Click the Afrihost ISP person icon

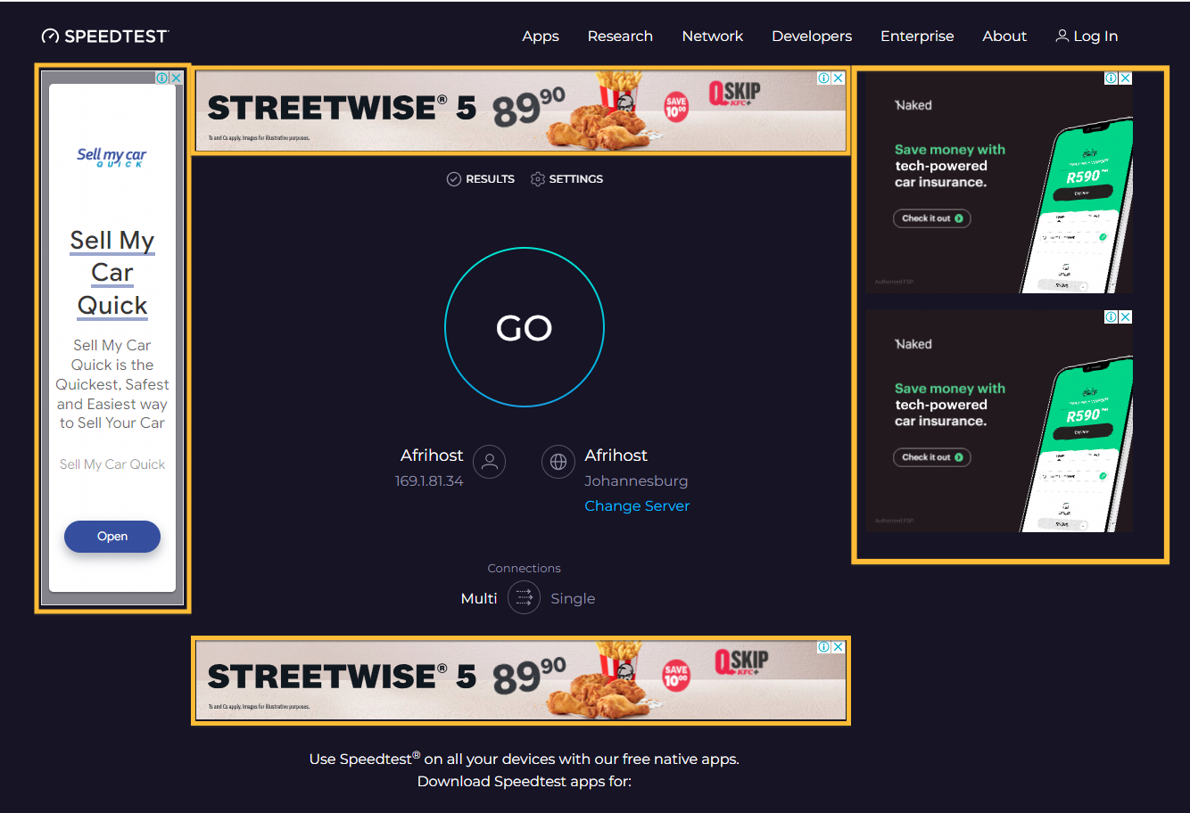pos(489,462)
